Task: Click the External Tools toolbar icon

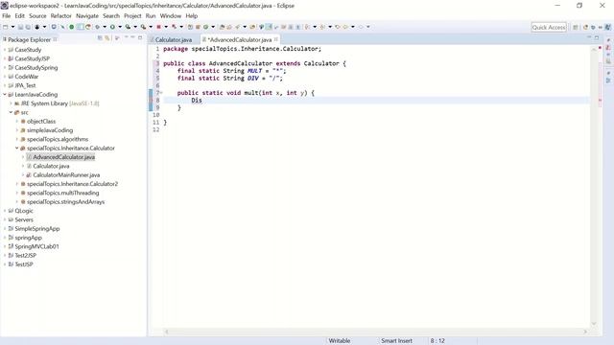Action: [143, 27]
